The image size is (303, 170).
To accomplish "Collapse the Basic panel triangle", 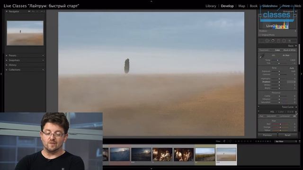I will 296,46.
